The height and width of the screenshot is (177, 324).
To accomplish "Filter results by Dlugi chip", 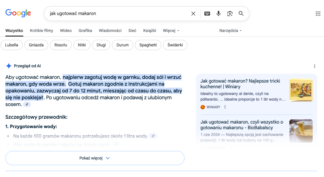I will (x=101, y=45).
